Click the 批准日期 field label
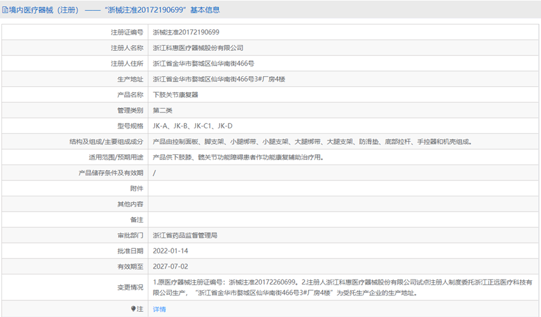 click(130, 251)
